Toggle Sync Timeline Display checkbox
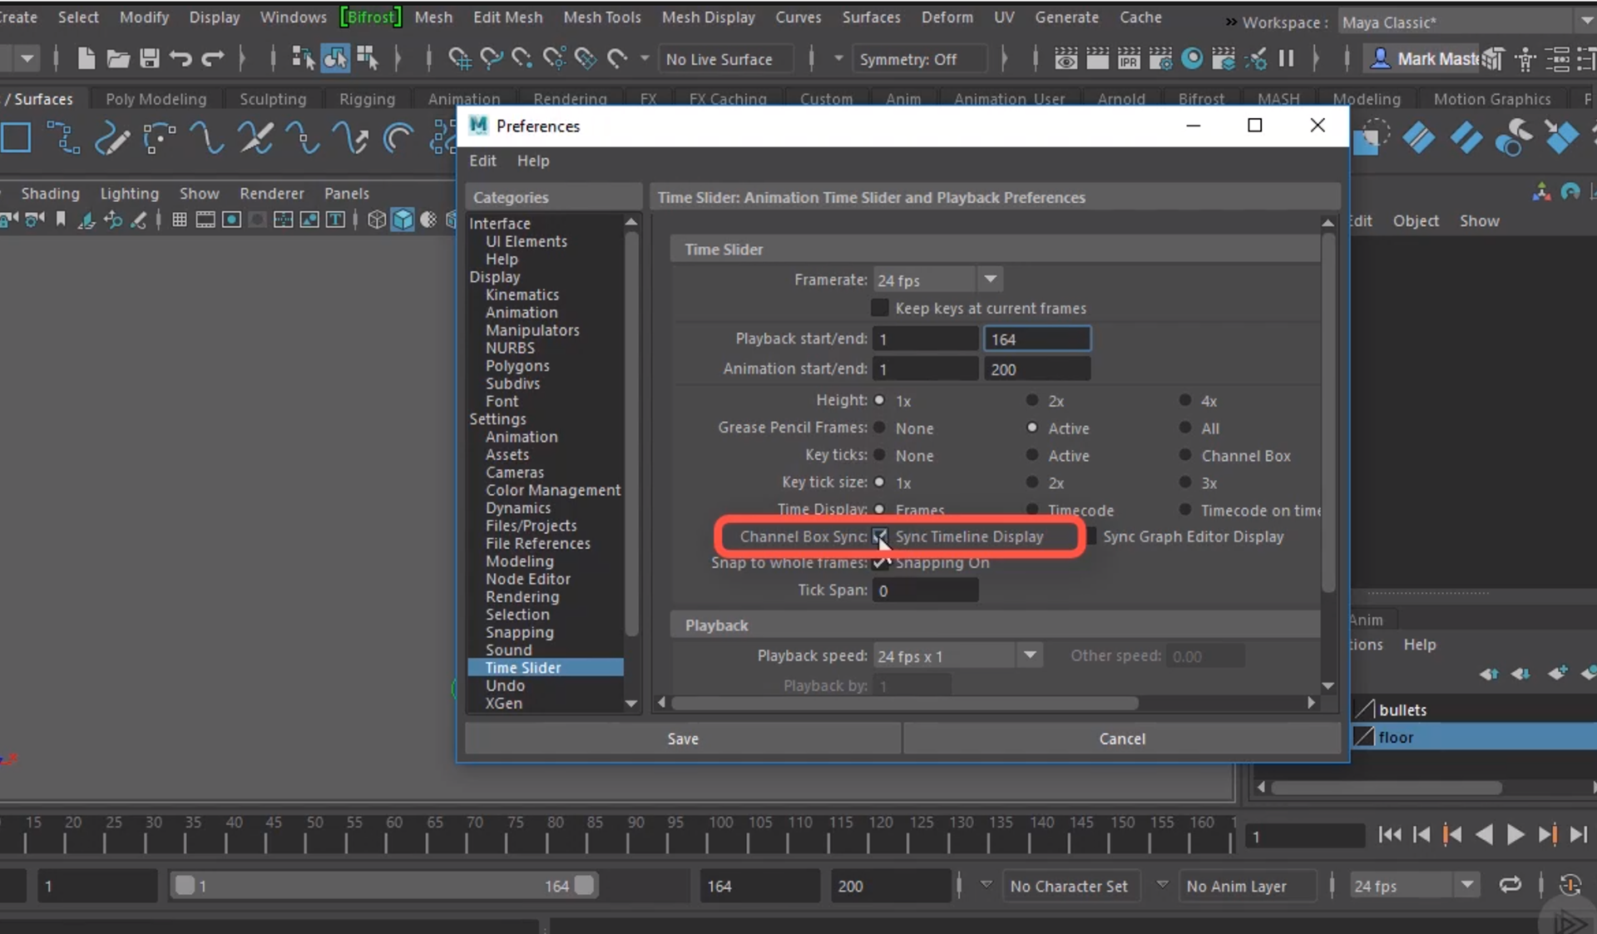Image resolution: width=1597 pixels, height=934 pixels. [x=880, y=536]
